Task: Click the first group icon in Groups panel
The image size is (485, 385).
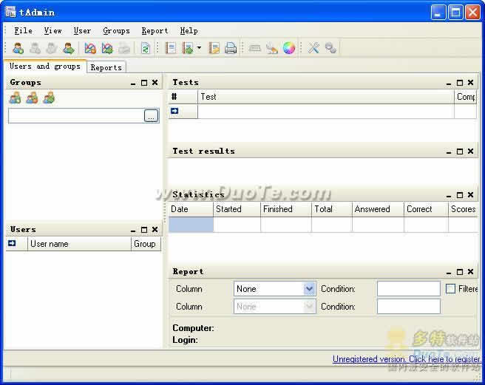Action: (x=15, y=98)
